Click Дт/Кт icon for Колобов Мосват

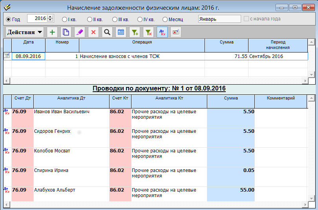pos(7,151)
